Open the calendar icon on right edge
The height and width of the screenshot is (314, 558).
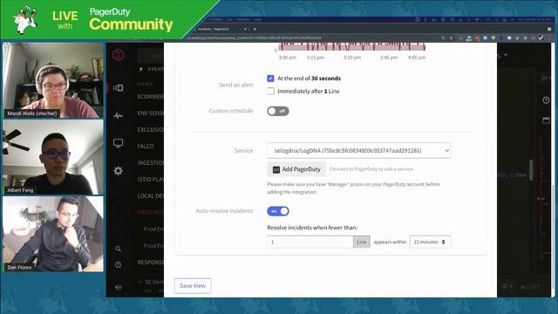coord(546,120)
